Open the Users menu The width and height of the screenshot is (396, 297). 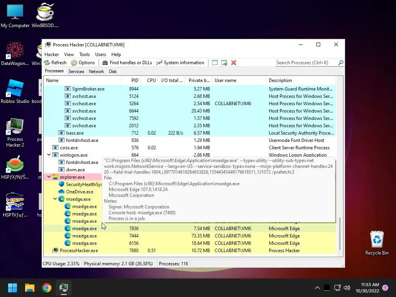point(101,54)
